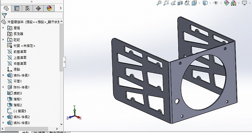The image size is (252, 133).
Task: Click the Previous View icon
Action: pos(173,3)
